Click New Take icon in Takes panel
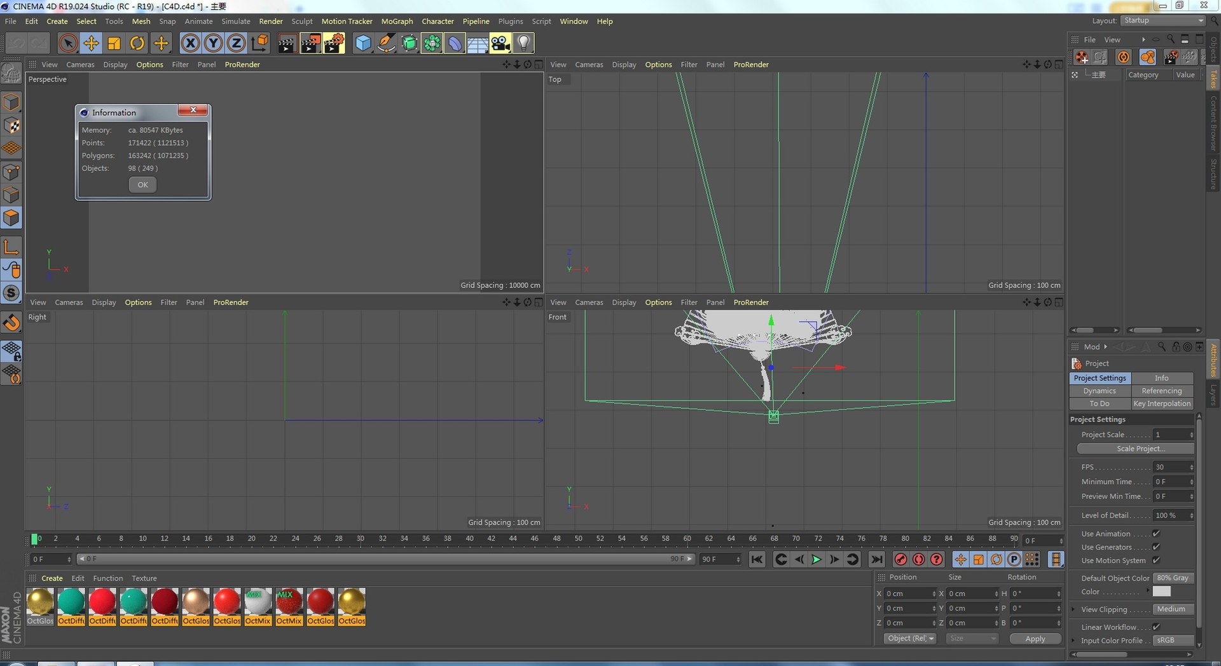1221x666 pixels. pos(1081,57)
